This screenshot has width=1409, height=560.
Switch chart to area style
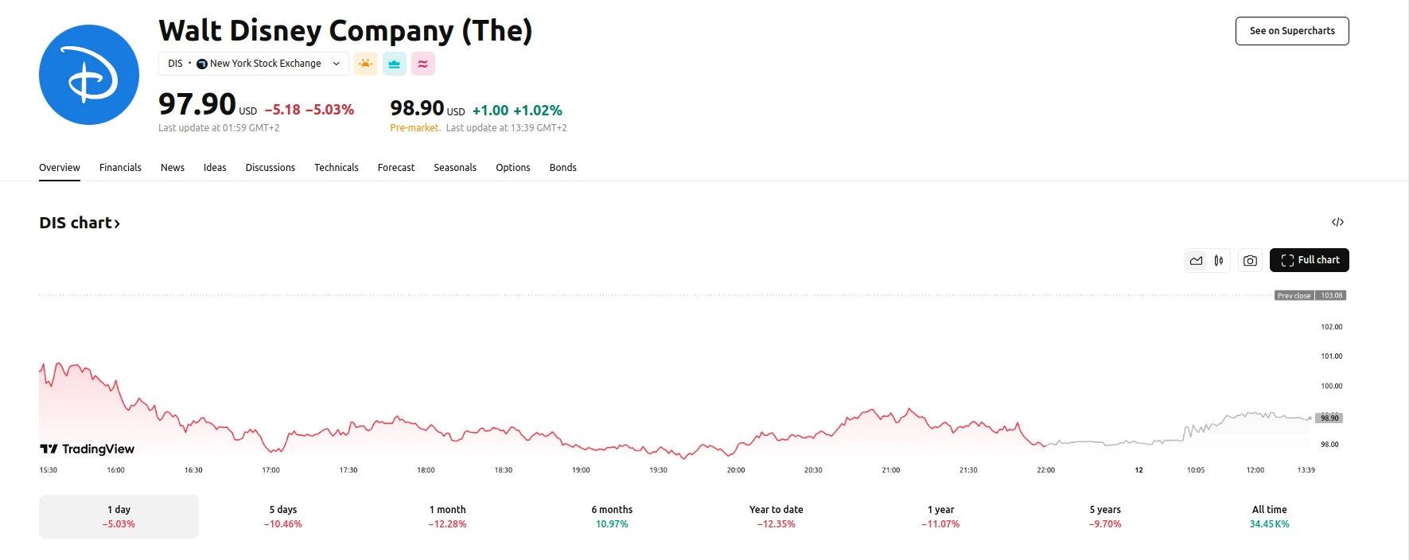click(1196, 260)
